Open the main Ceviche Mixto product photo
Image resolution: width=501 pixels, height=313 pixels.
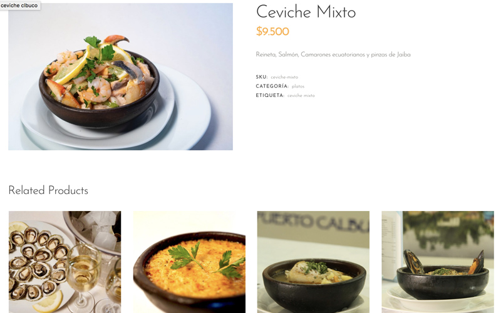coord(120,76)
